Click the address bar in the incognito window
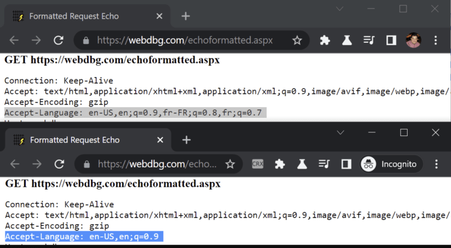 coord(157,164)
